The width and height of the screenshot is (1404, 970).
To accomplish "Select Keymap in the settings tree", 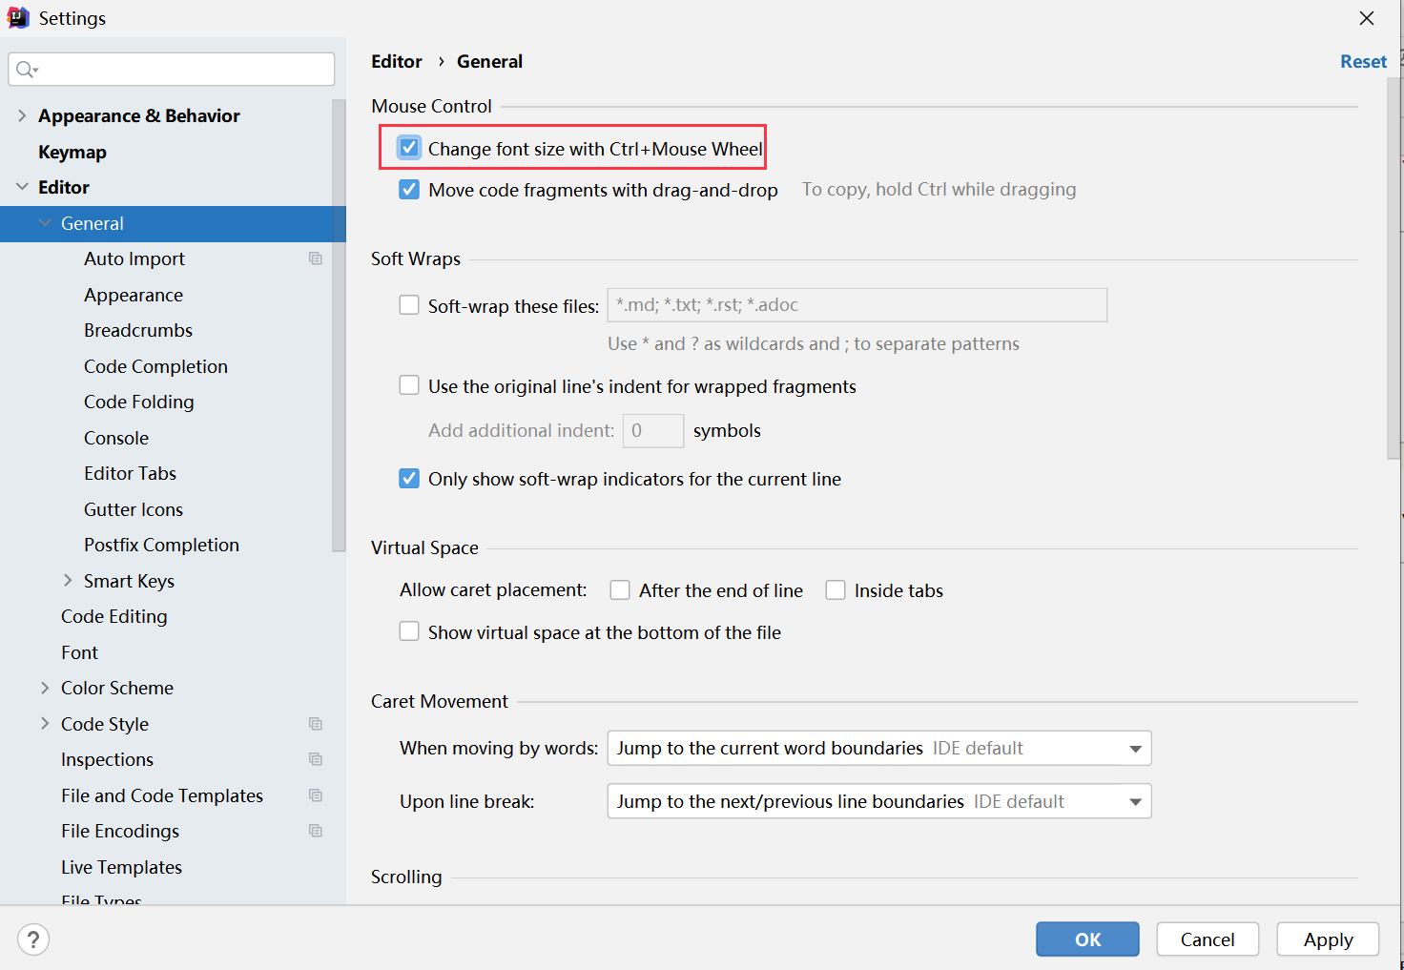I will point(72,152).
